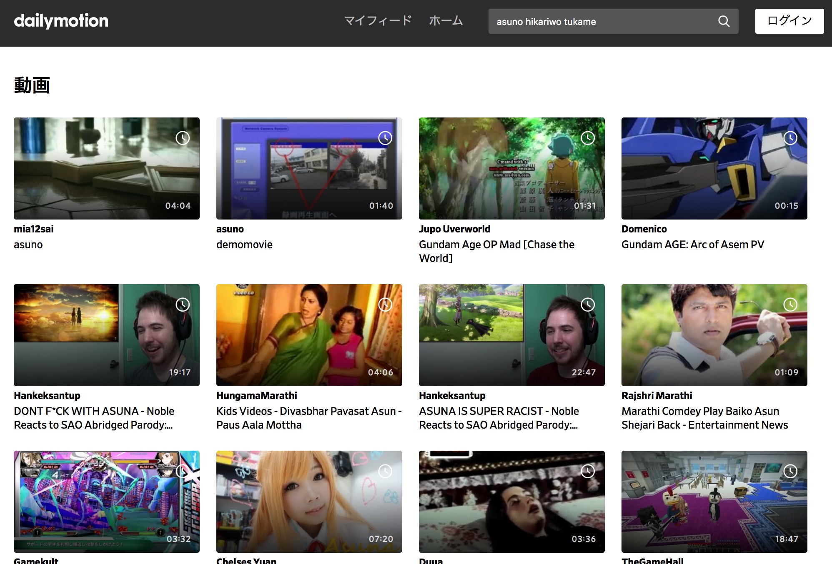Open Domenico channel link
This screenshot has height=564, width=832.
(x=644, y=229)
